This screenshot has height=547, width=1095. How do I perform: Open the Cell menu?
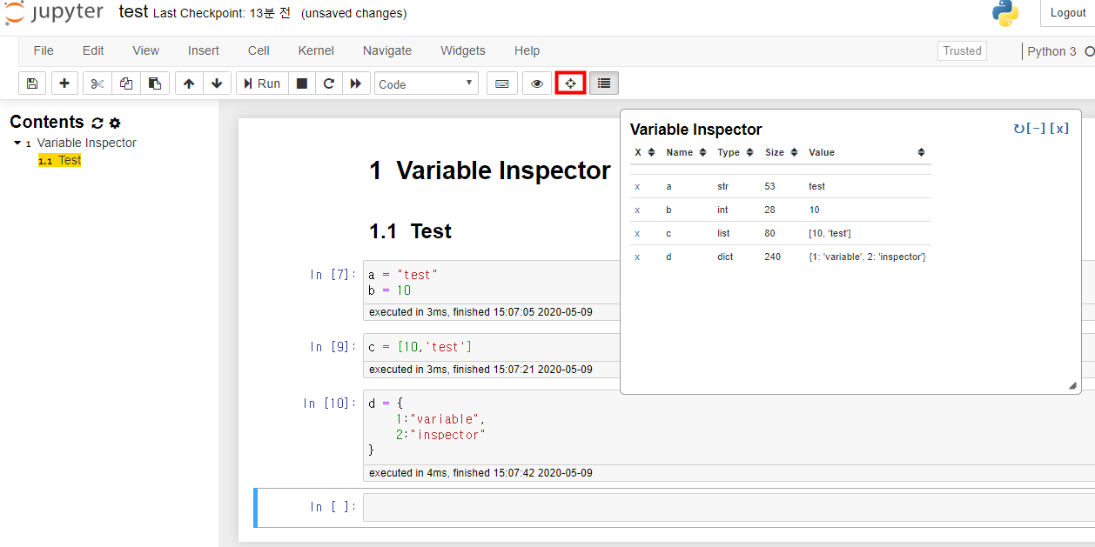pyautogui.click(x=259, y=50)
